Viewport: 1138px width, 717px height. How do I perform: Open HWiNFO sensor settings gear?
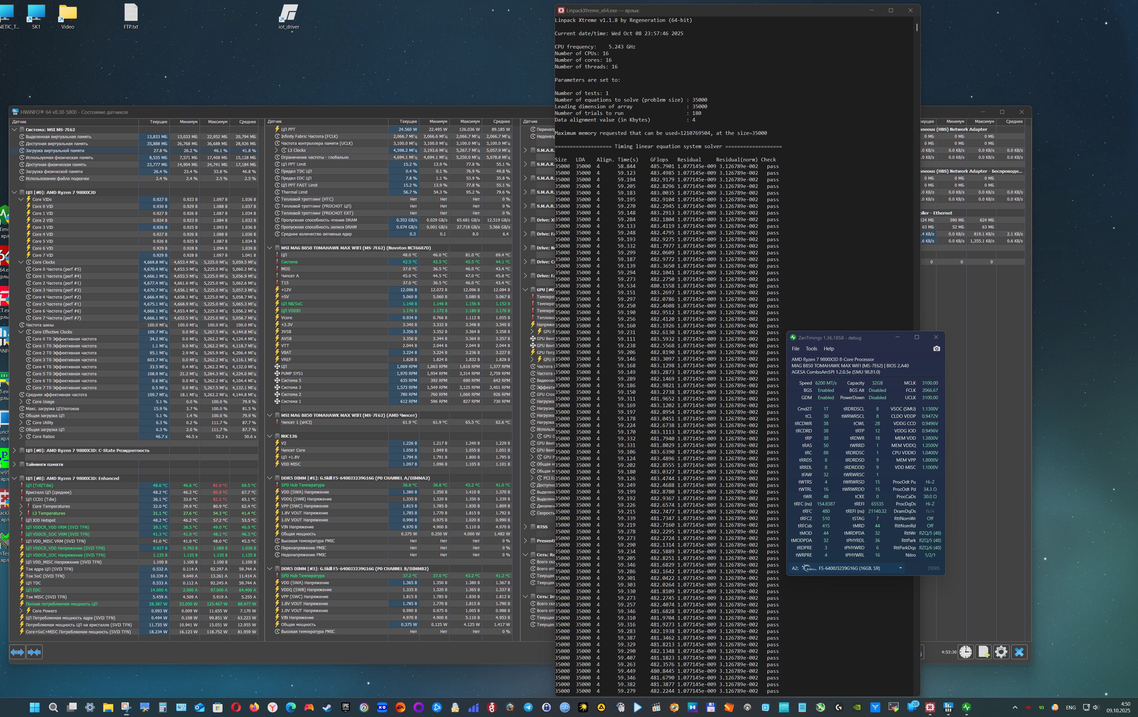pyautogui.click(x=1001, y=652)
